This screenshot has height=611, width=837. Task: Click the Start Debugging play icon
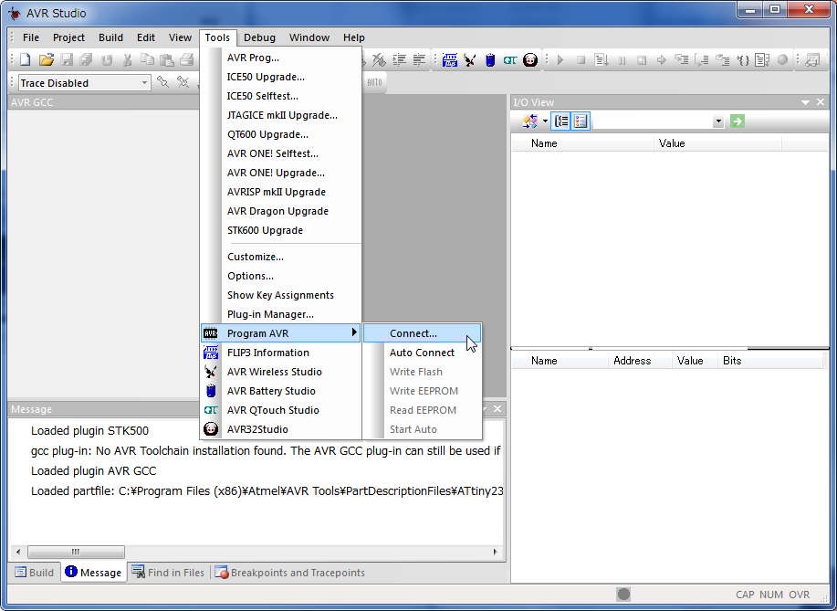560,59
